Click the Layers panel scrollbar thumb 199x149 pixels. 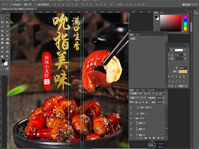tap(166, 128)
